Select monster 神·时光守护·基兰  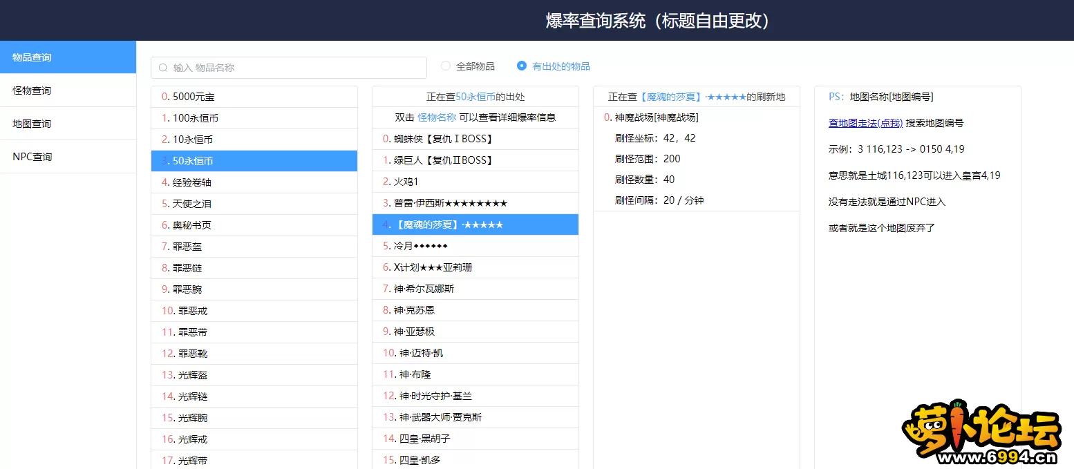[475, 396]
